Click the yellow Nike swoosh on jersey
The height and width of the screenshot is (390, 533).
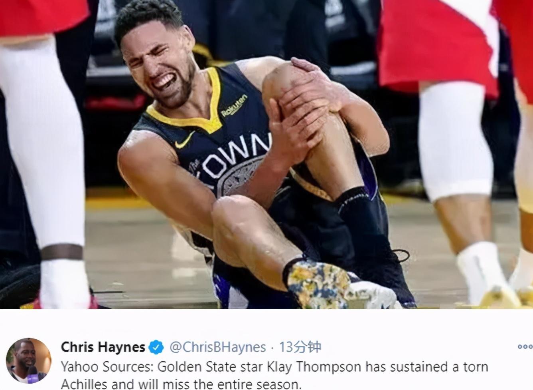tap(185, 140)
